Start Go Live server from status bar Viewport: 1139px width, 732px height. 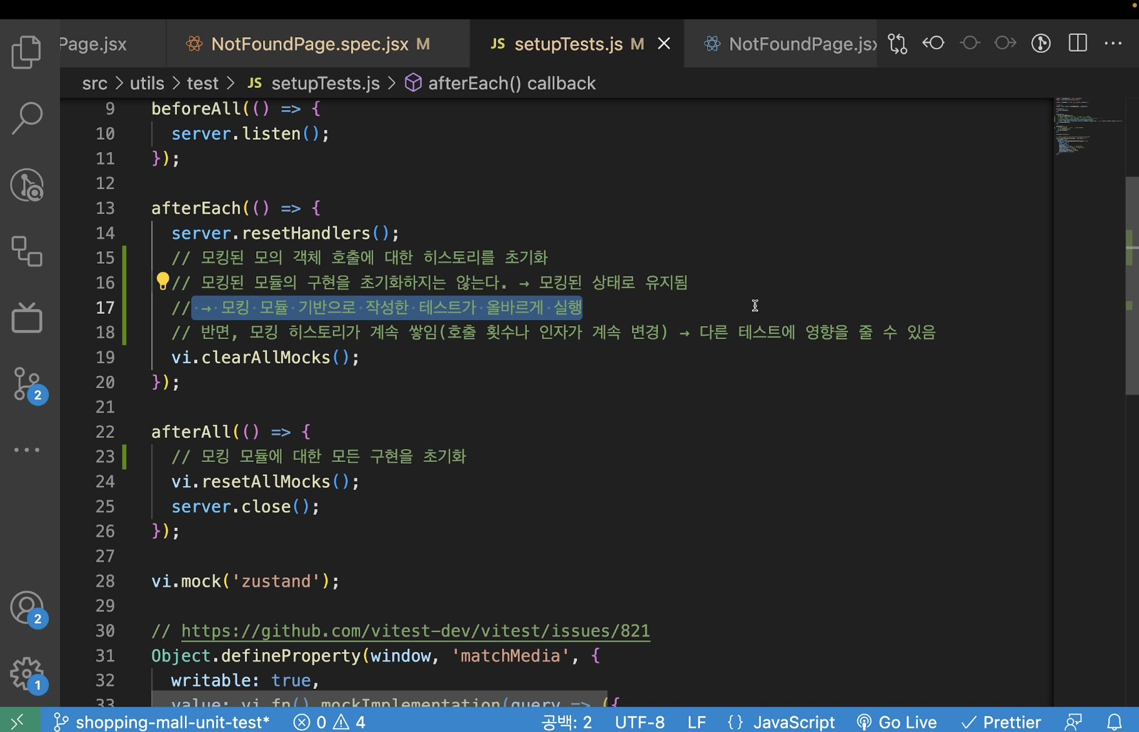point(896,722)
